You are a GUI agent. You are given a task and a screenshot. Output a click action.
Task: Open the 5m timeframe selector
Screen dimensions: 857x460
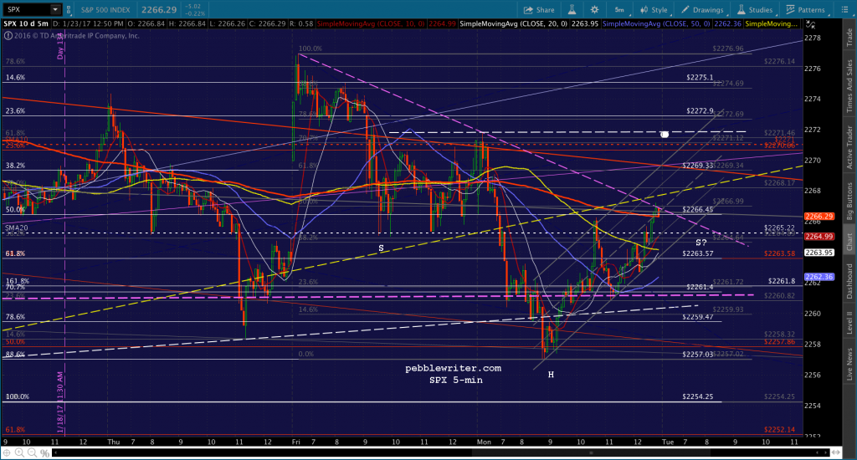[618, 10]
